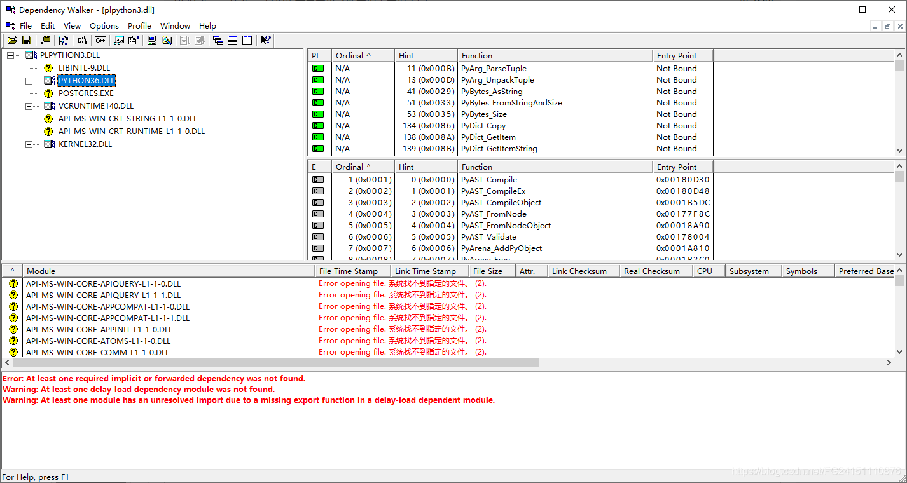Image resolution: width=907 pixels, height=483 pixels.
Task: Click the green C icon for PyDict_Copy
Action: tap(318, 126)
